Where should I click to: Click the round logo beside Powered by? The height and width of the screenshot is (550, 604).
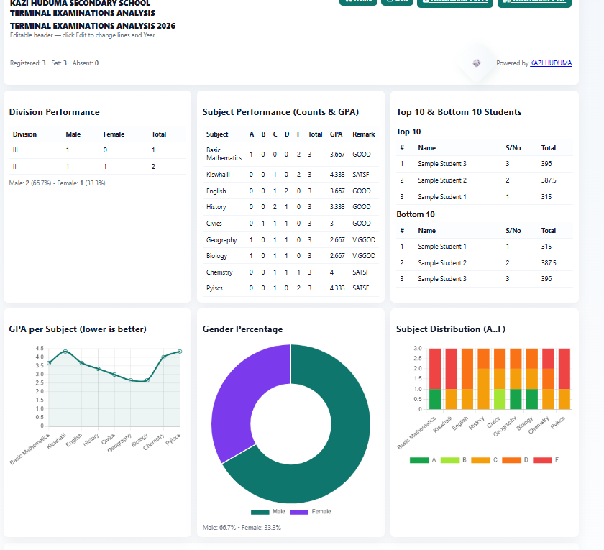coord(477,63)
